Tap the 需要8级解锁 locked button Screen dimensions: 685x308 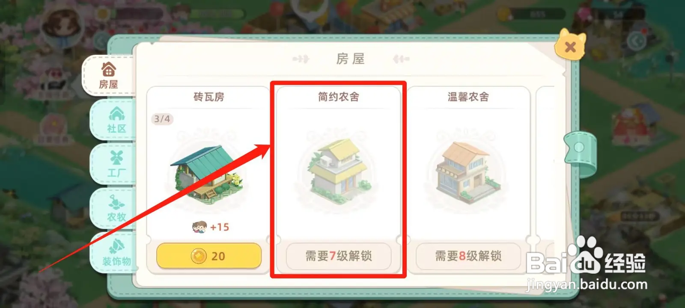(x=468, y=256)
